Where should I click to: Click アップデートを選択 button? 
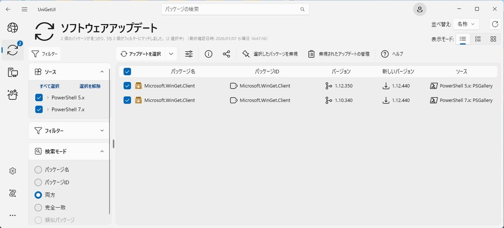coord(141,54)
